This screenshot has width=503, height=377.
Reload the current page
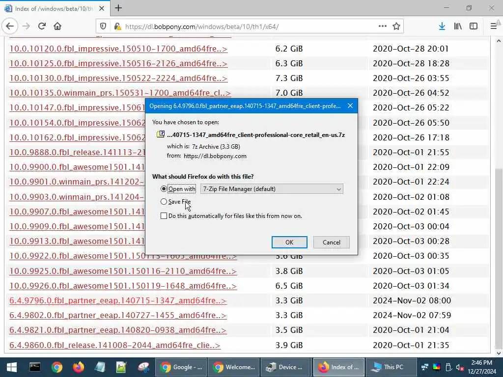pos(42,27)
